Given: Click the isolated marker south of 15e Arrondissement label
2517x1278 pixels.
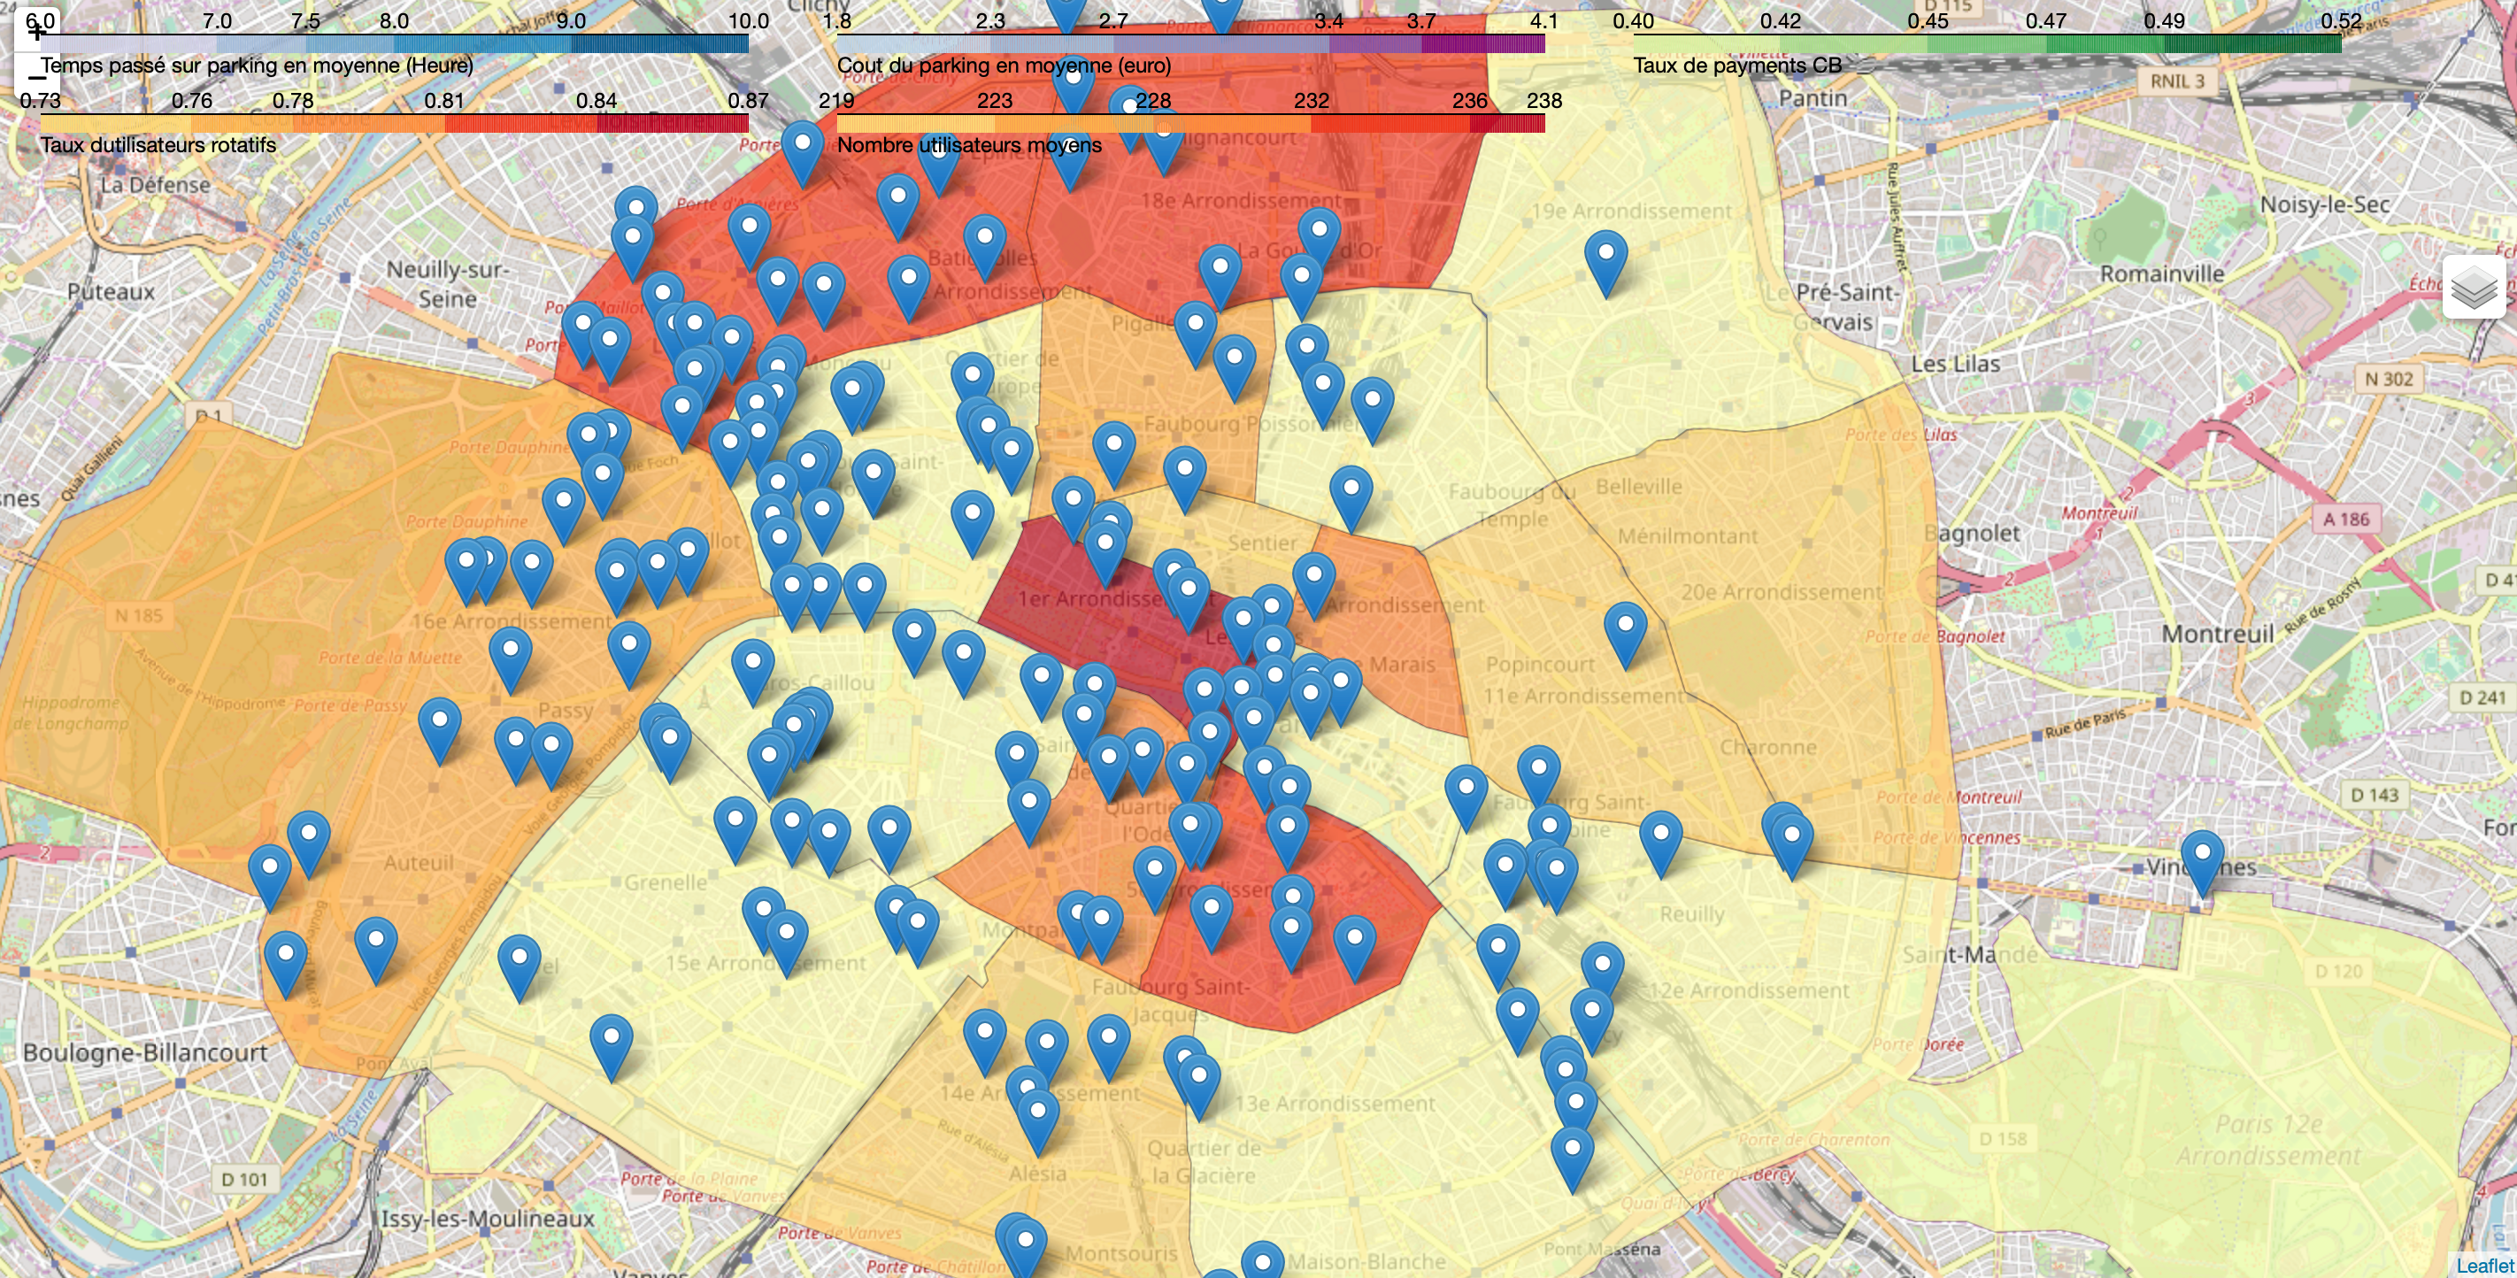Looking at the screenshot, I should tap(612, 1044).
